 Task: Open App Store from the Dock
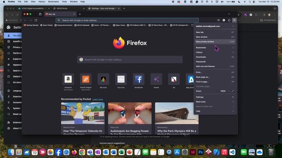177,152
